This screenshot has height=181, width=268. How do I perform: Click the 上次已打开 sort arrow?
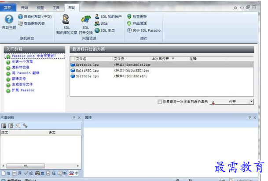[x=173, y=59]
